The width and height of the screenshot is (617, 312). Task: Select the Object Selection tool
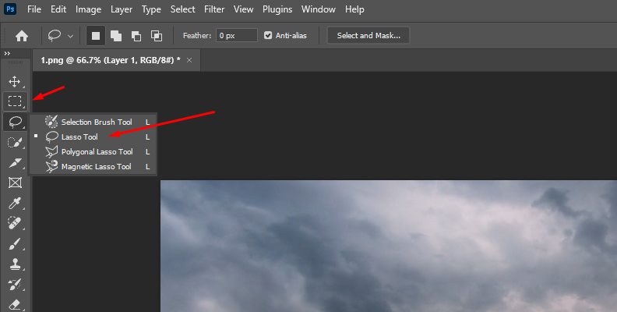pos(14,142)
